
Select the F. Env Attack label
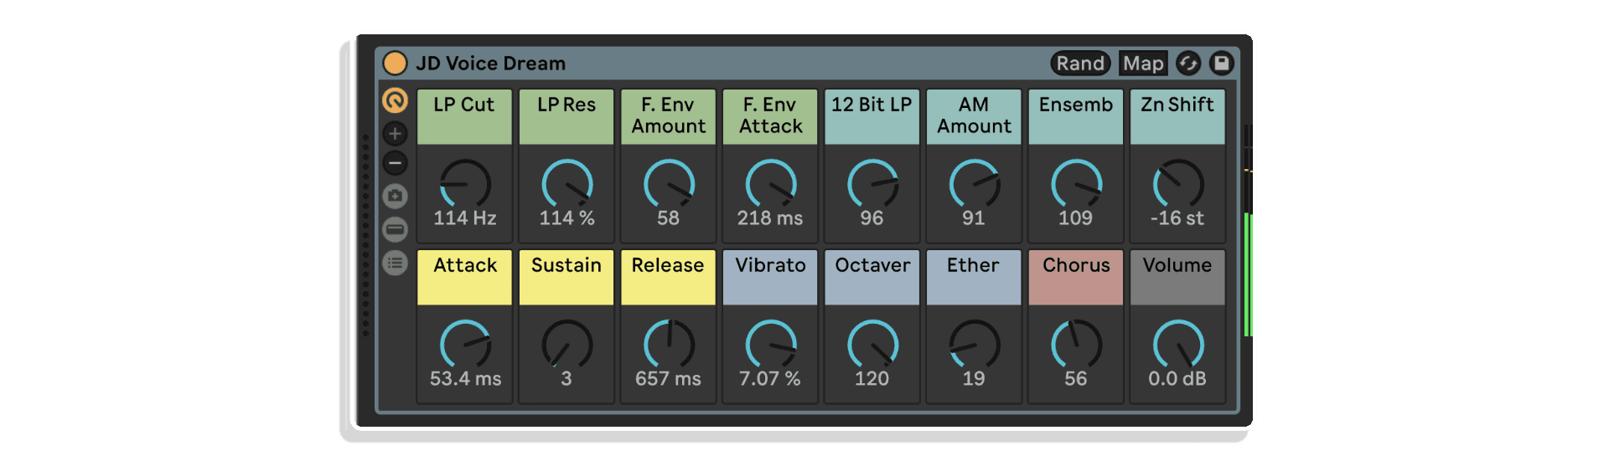pos(770,116)
